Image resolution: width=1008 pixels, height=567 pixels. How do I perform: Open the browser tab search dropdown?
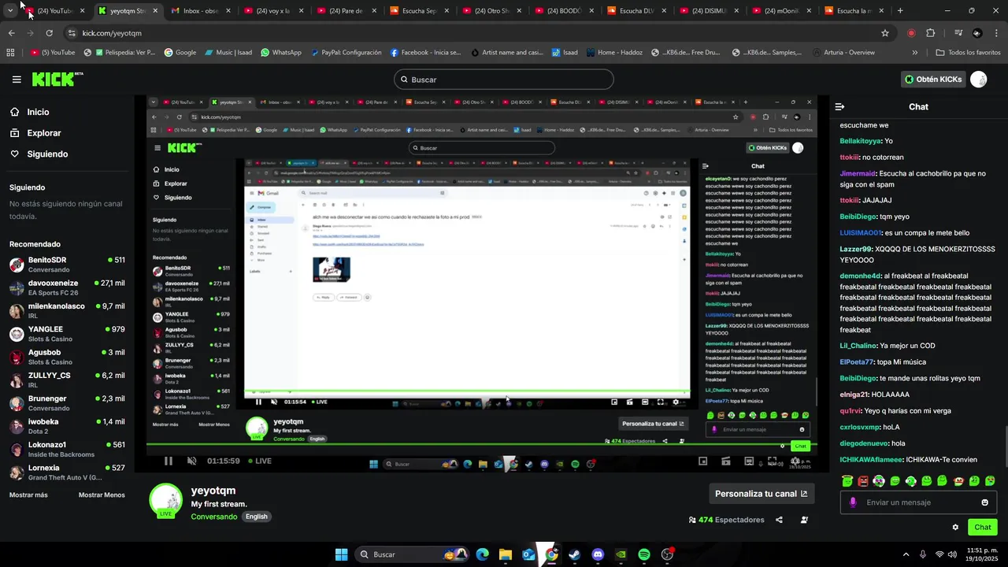[9, 11]
